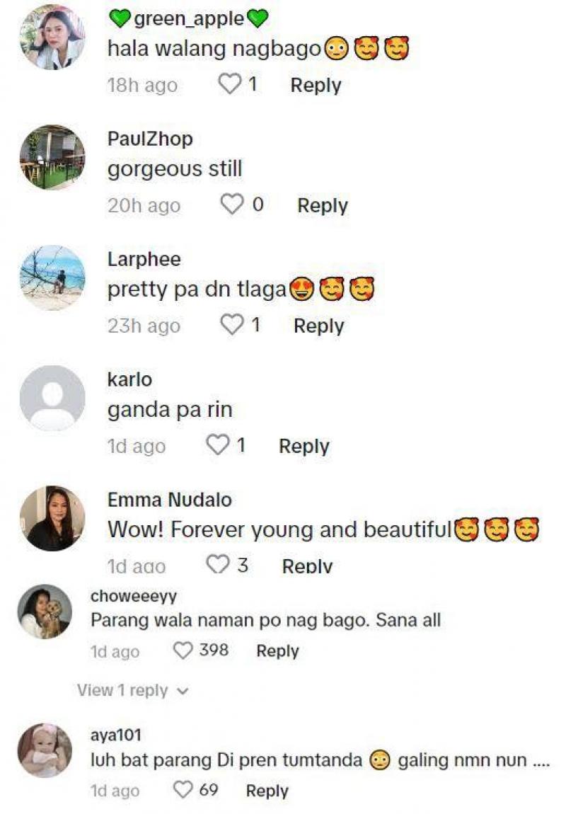The image size is (566, 814).
Task: Reply to choweeeyy's comment
Action: (x=277, y=651)
